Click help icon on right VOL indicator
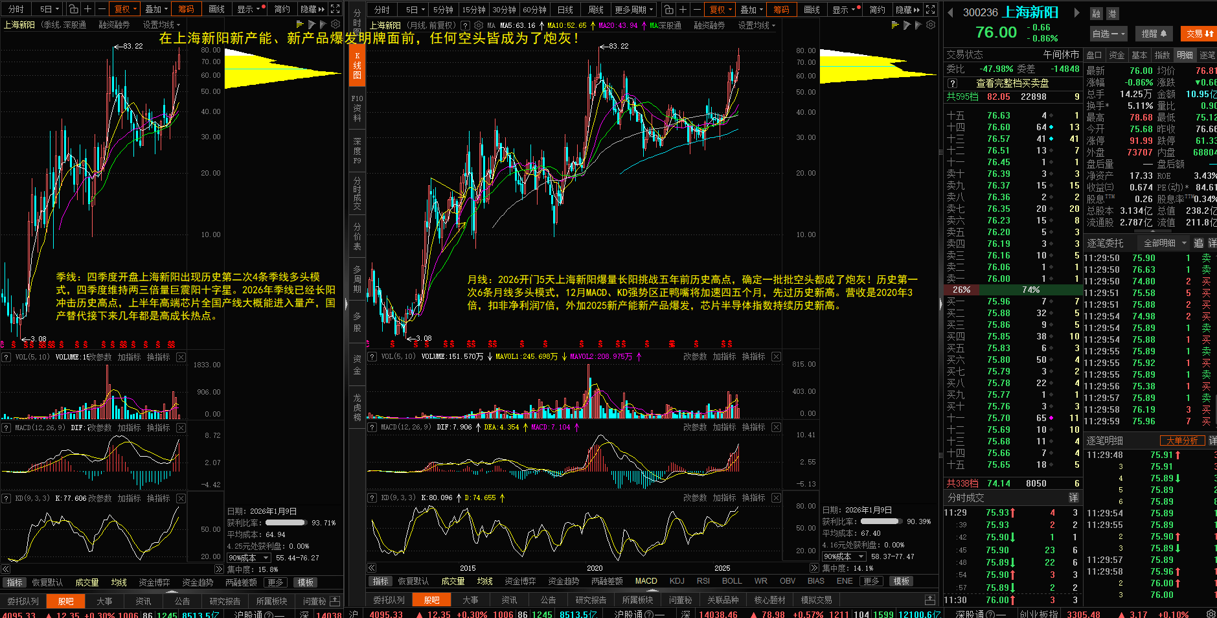Viewport: 1217px width, 618px height. click(x=372, y=356)
